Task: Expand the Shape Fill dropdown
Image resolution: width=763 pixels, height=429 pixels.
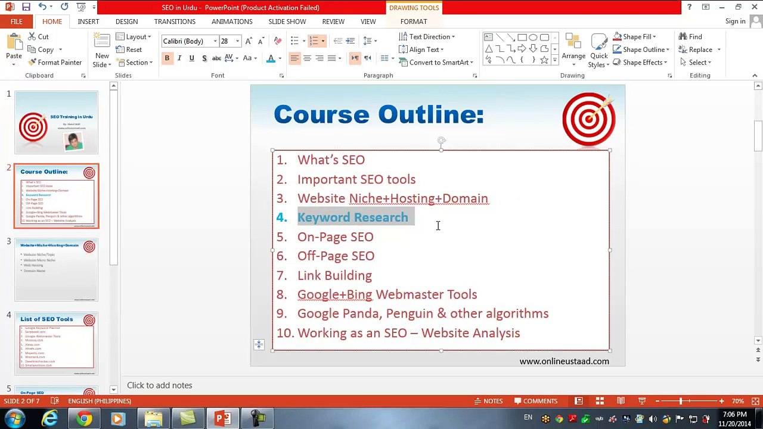Action: point(634,37)
